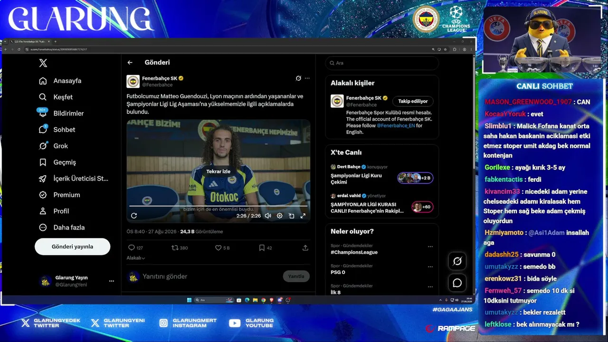
Task: Select the Fenerbahçe SK browser tab
Action: pyautogui.click(x=29, y=41)
